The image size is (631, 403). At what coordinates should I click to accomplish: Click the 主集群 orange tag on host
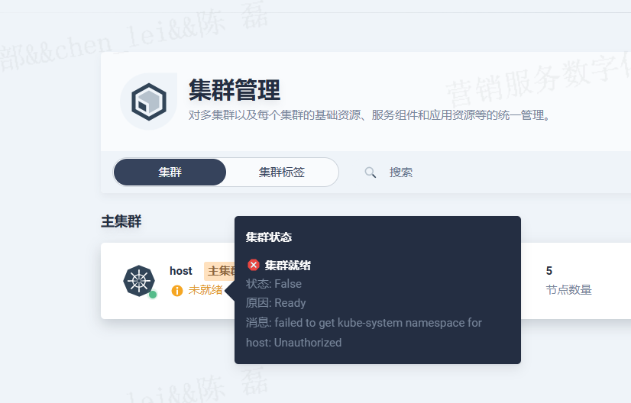point(219,271)
